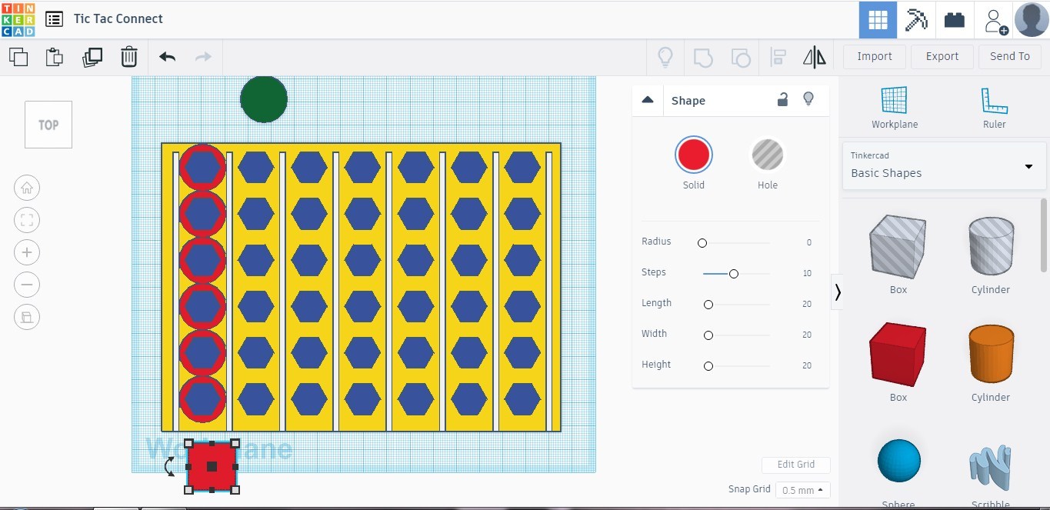Open the Snap Grid dropdown
The width and height of the screenshot is (1050, 510).
[802, 490]
